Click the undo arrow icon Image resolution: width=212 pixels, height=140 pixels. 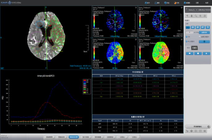(187, 131)
